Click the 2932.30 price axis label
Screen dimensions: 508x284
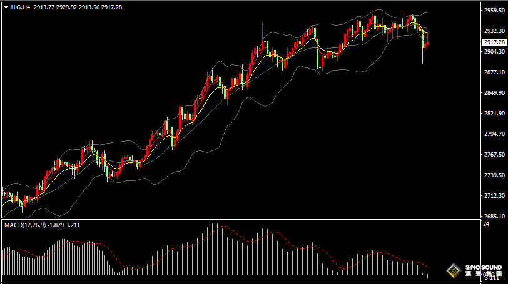[x=494, y=31]
